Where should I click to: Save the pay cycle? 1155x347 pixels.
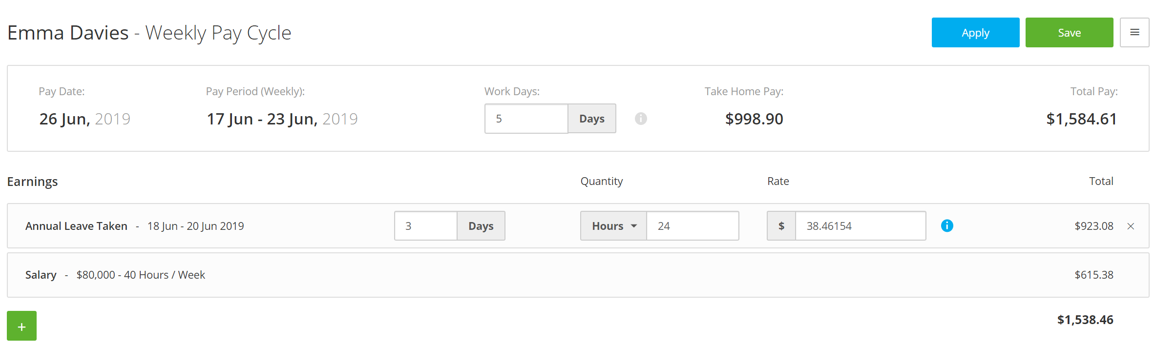pos(1069,33)
